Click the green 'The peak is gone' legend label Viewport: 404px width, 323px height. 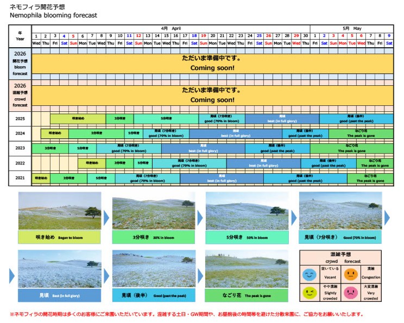pos(247,295)
